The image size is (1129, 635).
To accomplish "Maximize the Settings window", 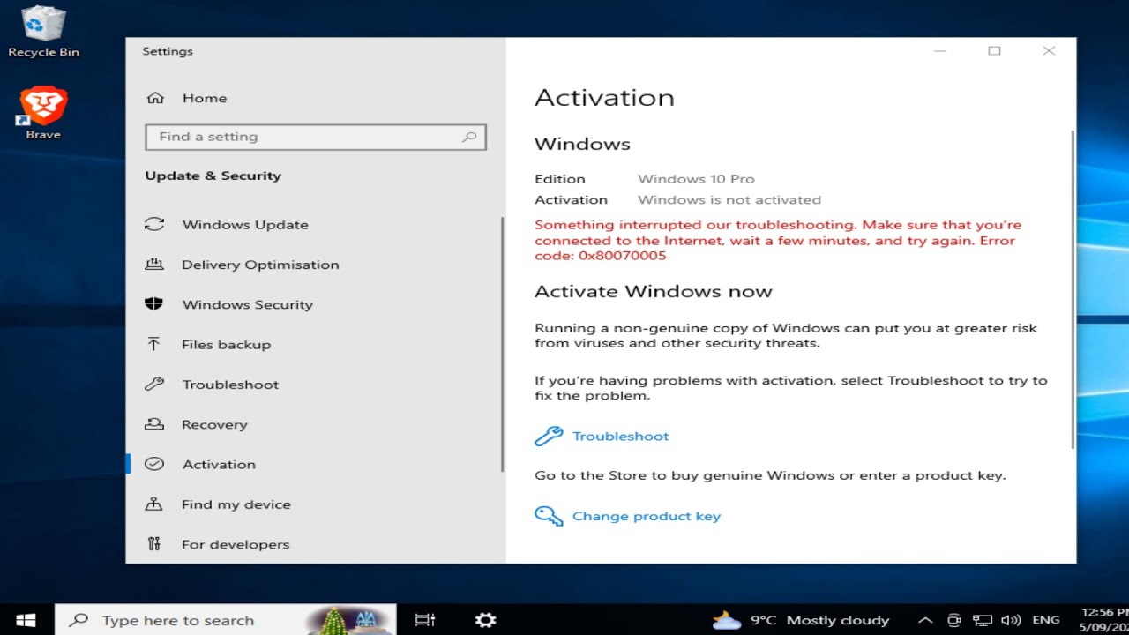I will 994,51.
